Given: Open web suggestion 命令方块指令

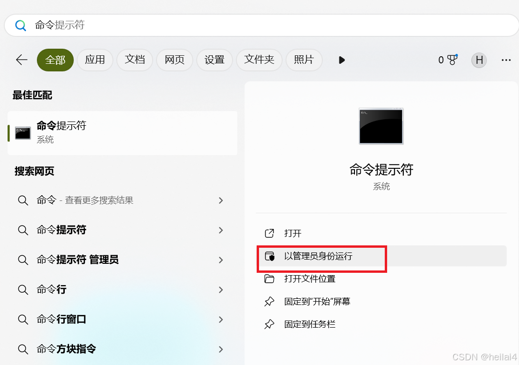Looking at the screenshot, I should pos(121,349).
